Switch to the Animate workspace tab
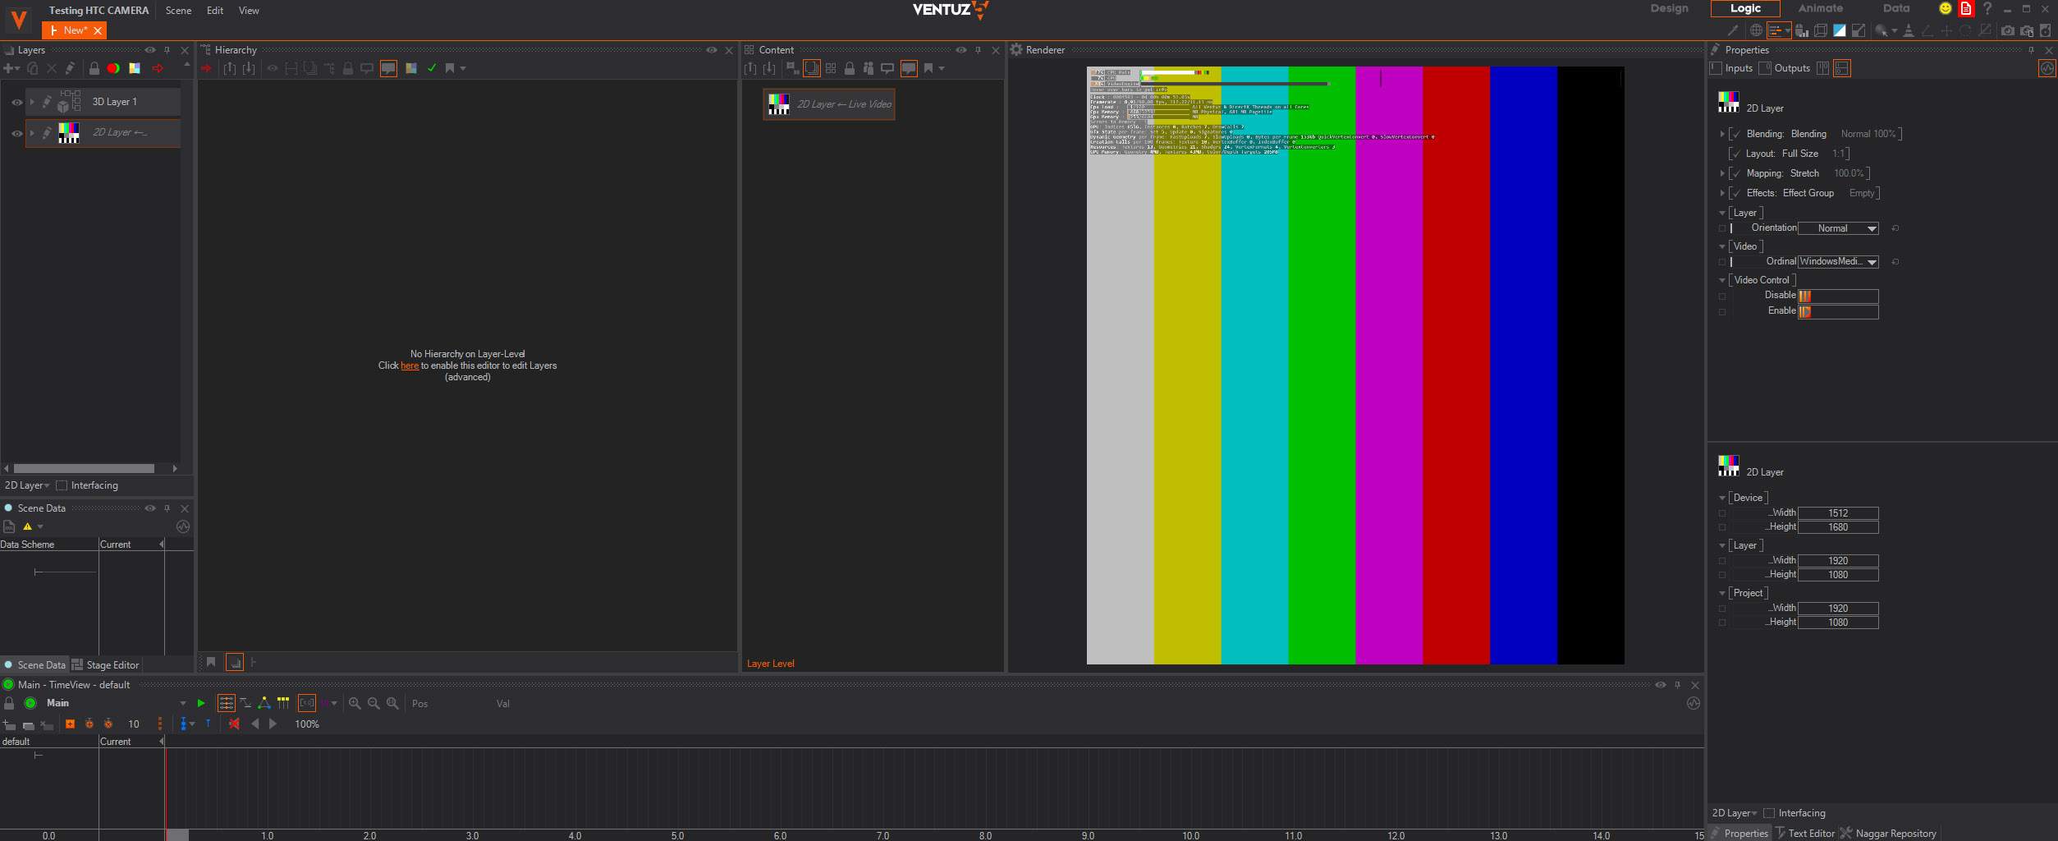 pyautogui.click(x=1820, y=8)
